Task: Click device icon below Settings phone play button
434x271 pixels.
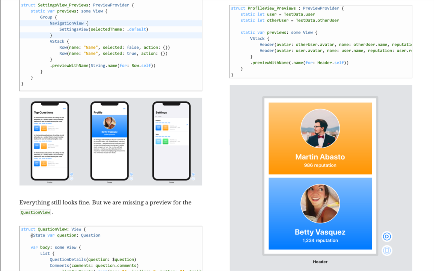Action: [193, 179]
